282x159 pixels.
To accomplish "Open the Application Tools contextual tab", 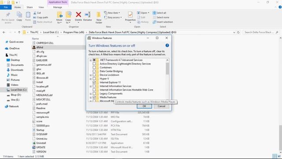I will [x=58, y=2].
